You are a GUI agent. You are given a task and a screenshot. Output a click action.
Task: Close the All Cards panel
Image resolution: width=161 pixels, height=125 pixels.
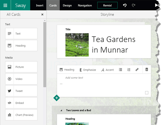[x=42, y=14]
